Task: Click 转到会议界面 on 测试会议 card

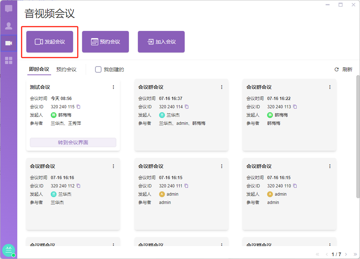Action: click(x=73, y=142)
